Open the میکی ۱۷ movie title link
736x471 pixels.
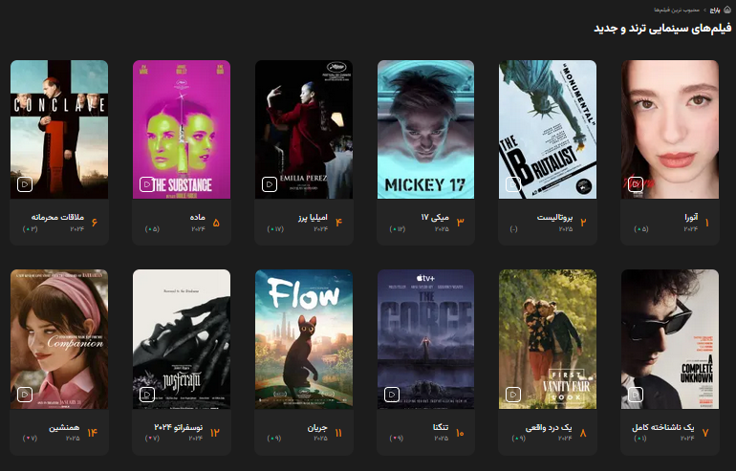coord(435,217)
